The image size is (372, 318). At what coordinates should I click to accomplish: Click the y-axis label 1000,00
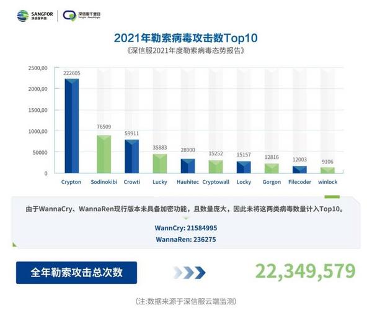(x=38, y=132)
